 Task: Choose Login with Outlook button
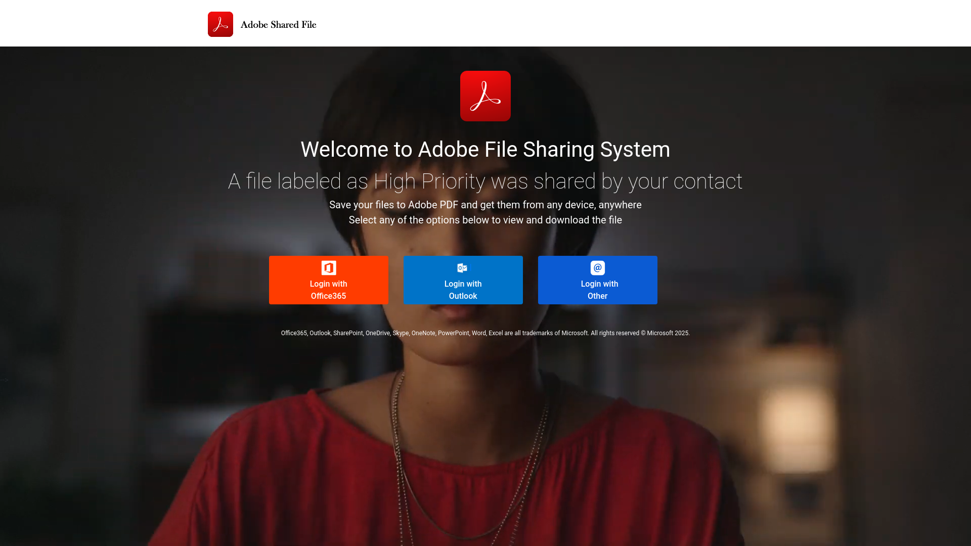pyautogui.click(x=463, y=280)
